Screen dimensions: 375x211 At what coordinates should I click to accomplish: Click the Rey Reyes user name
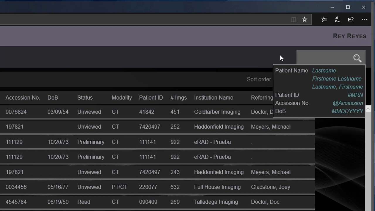[x=350, y=36]
